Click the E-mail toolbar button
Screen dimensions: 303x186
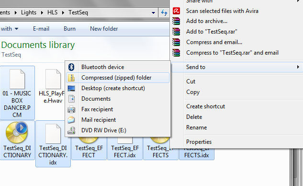tap(41, 29)
